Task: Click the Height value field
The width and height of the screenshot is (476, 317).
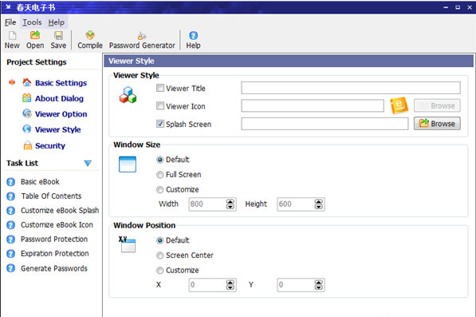Action: tap(296, 204)
